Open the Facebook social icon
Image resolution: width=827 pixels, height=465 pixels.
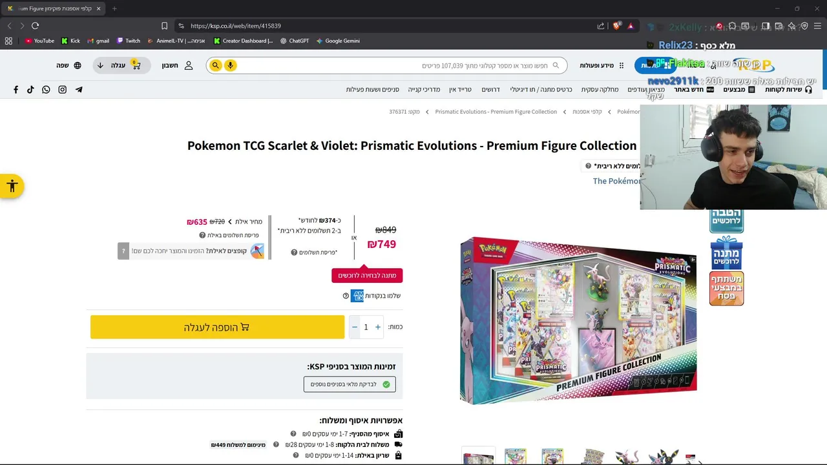16,90
